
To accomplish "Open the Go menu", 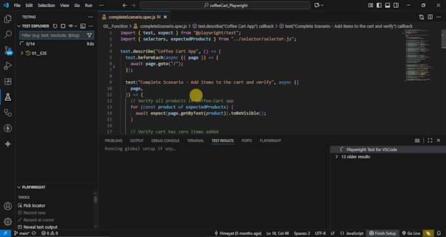I will click(77, 5).
